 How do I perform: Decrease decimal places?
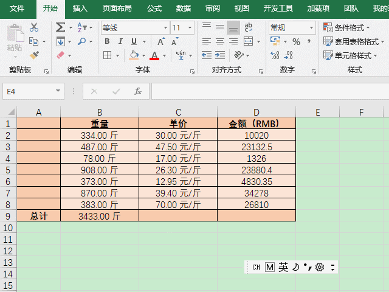(x=288, y=55)
